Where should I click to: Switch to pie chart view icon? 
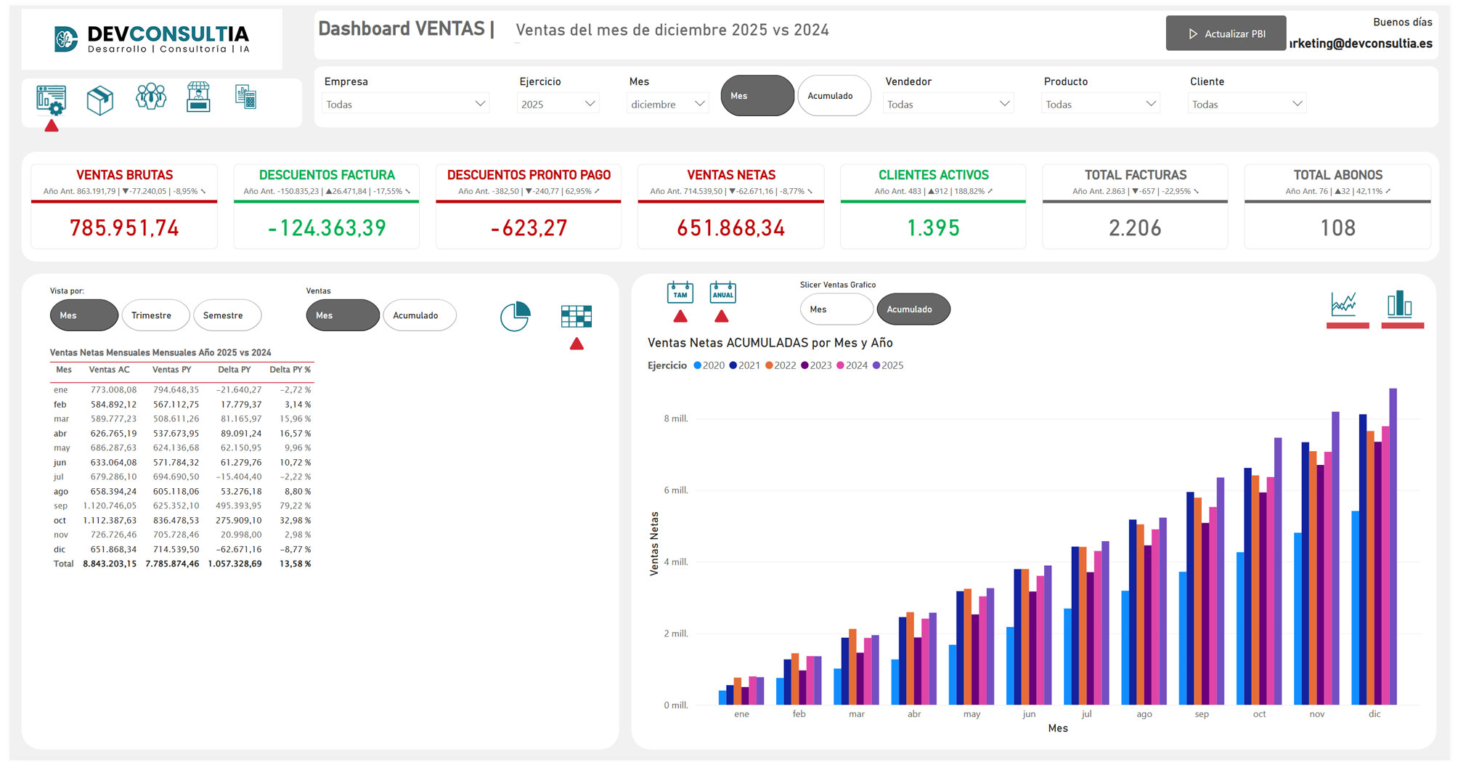(515, 317)
